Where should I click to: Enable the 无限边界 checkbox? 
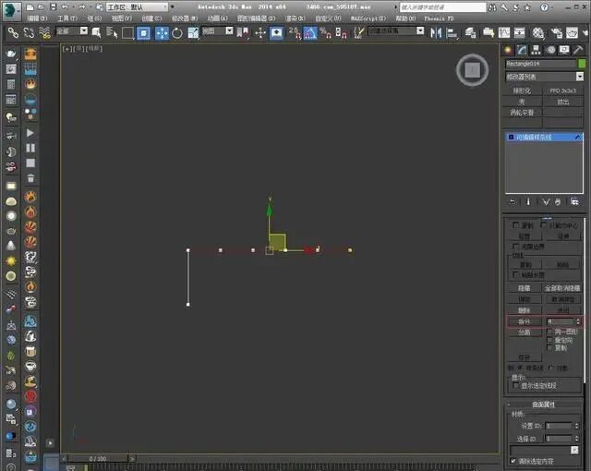pos(515,246)
